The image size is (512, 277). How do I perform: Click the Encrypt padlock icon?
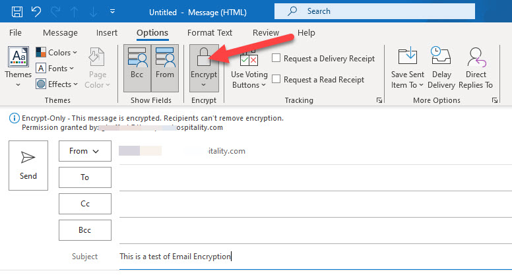point(204,58)
